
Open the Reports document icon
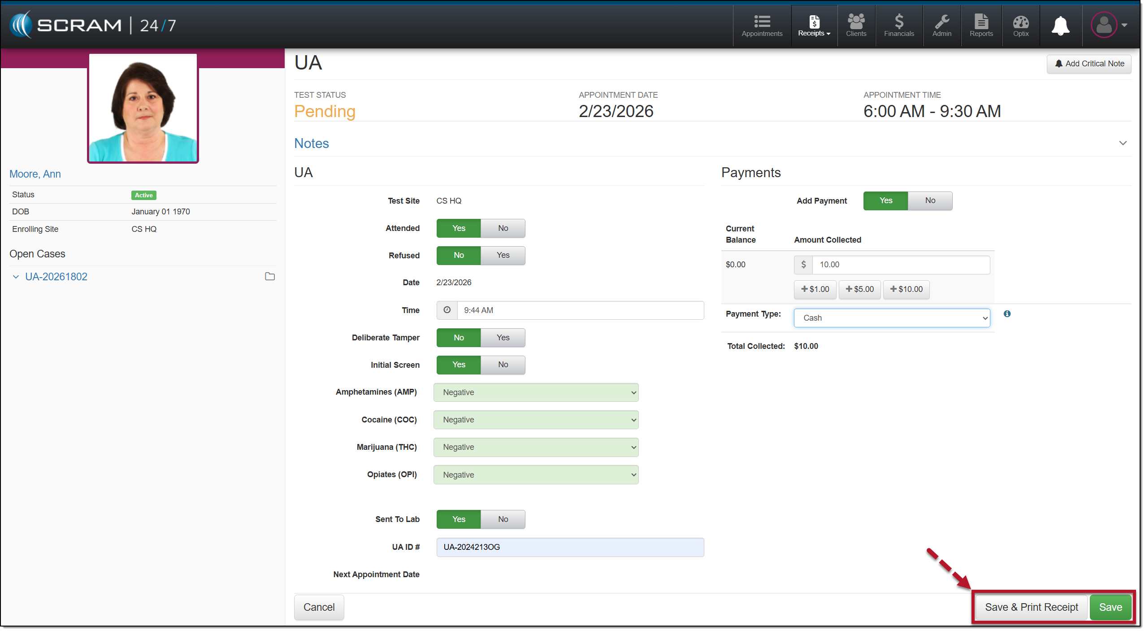coord(981,26)
